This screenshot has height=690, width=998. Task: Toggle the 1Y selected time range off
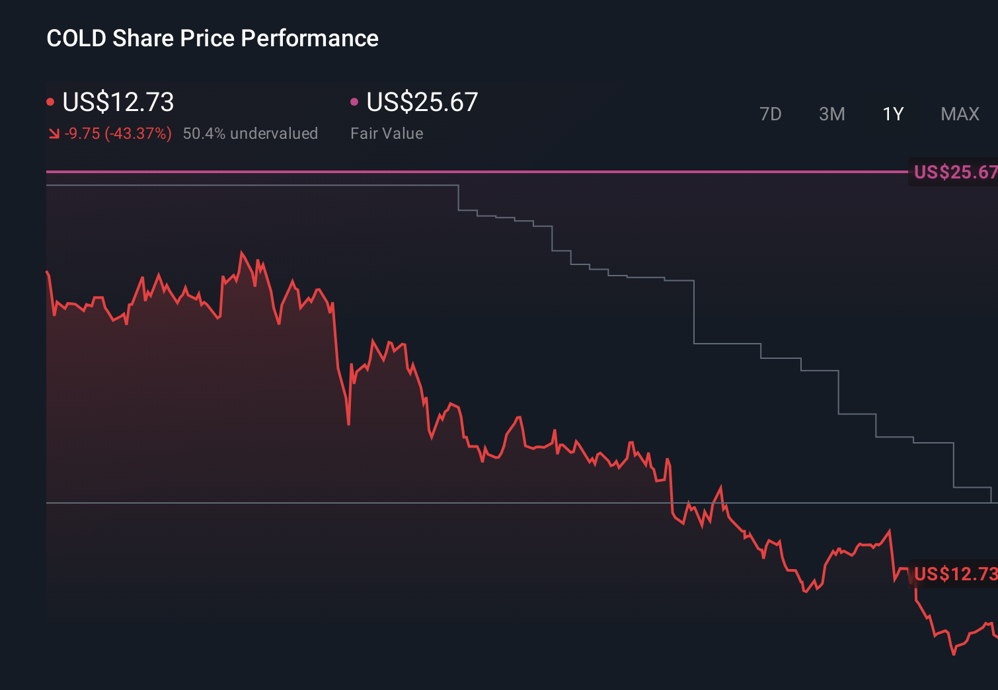pyautogui.click(x=892, y=114)
